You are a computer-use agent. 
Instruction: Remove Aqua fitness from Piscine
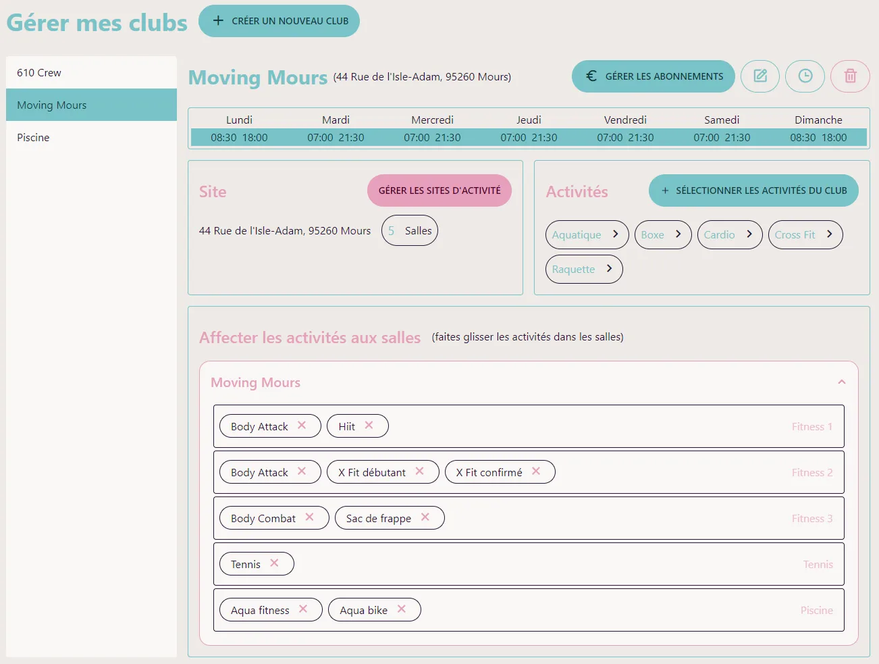303,609
